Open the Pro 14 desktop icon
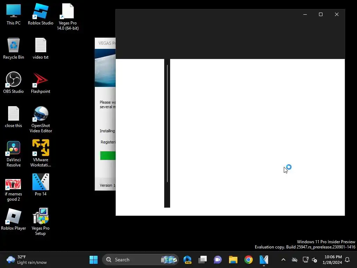Viewport: 357px width, 268px height. pos(40,185)
